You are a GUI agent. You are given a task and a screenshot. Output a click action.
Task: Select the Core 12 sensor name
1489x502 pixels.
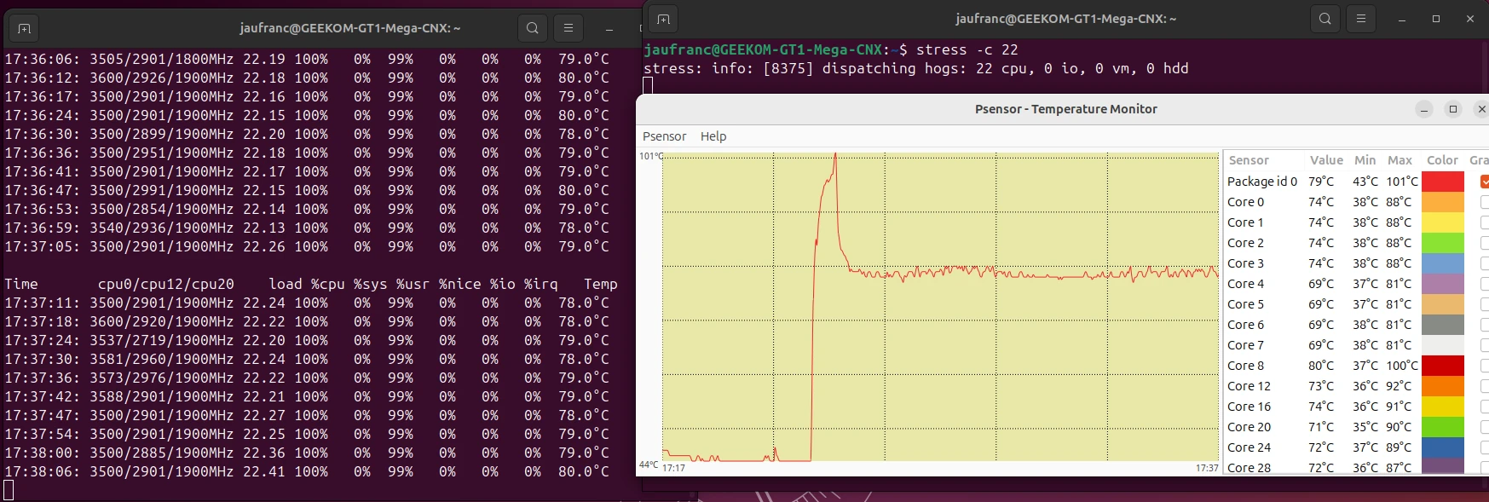pyautogui.click(x=1249, y=386)
